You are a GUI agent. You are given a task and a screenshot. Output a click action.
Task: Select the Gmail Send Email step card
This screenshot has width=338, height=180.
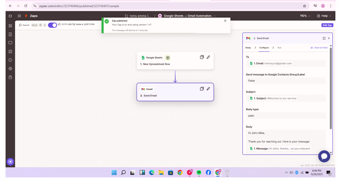[x=175, y=92]
